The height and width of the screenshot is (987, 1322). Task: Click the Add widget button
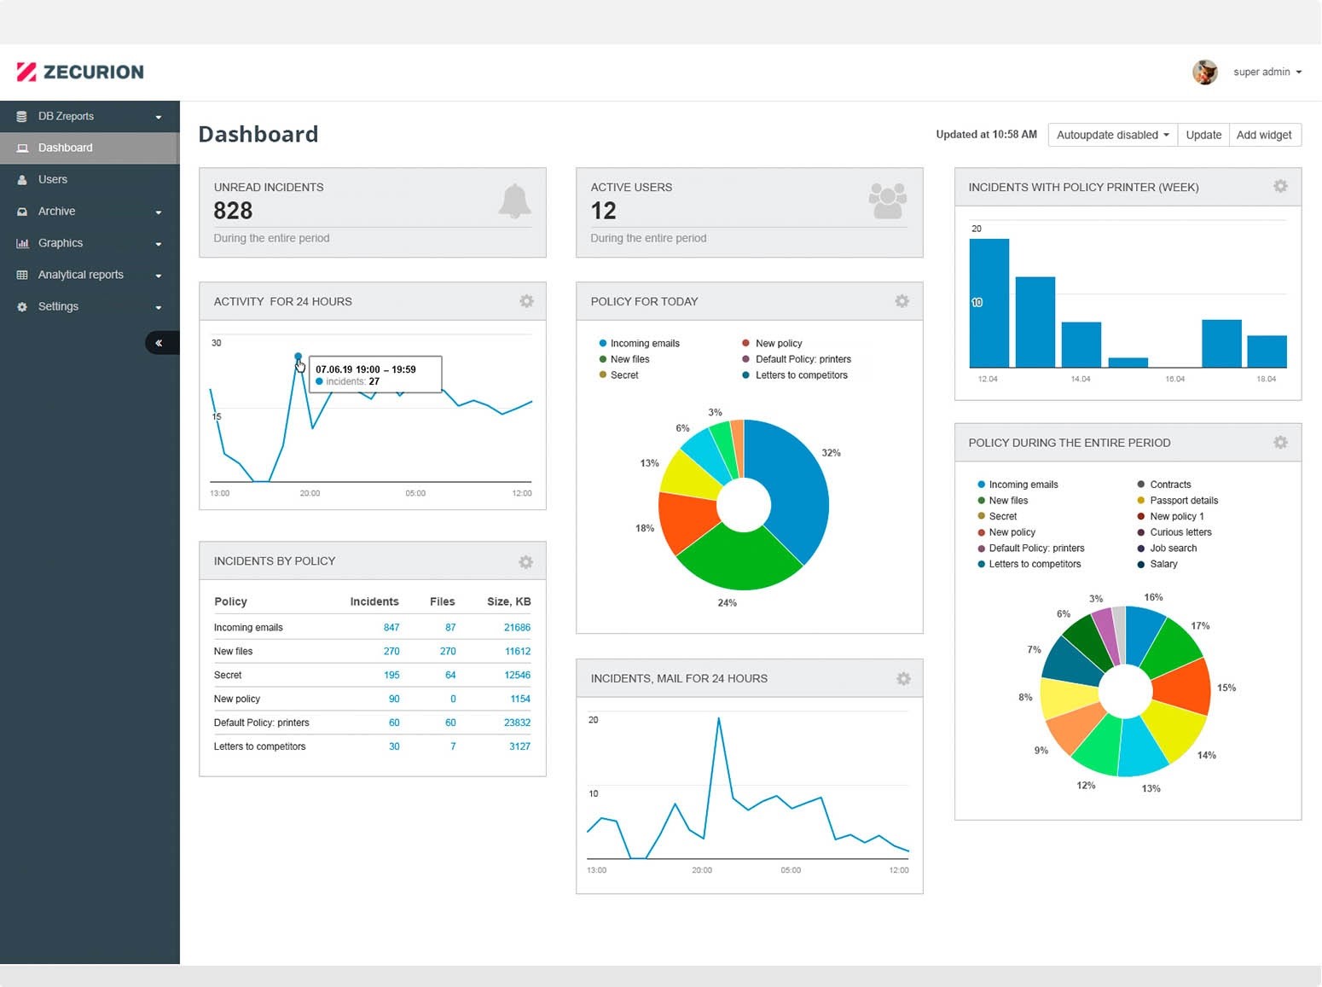coord(1263,135)
